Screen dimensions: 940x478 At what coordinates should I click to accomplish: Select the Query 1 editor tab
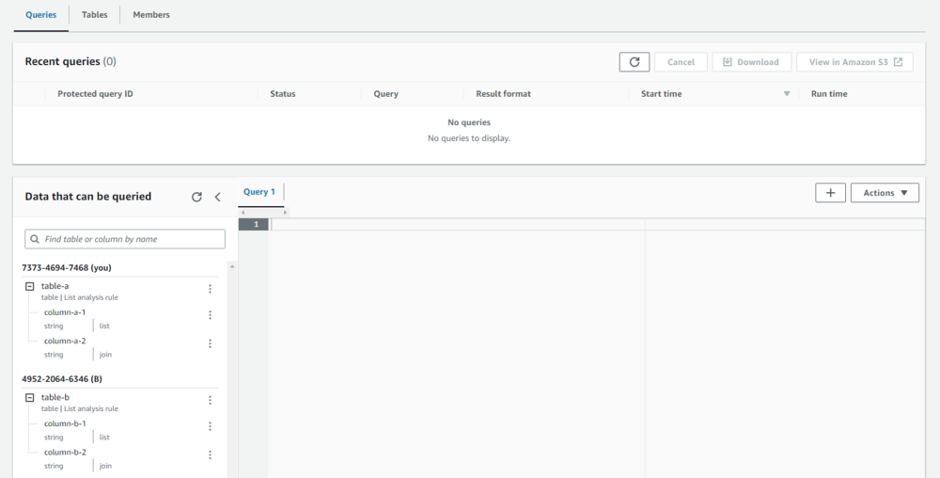click(x=259, y=192)
